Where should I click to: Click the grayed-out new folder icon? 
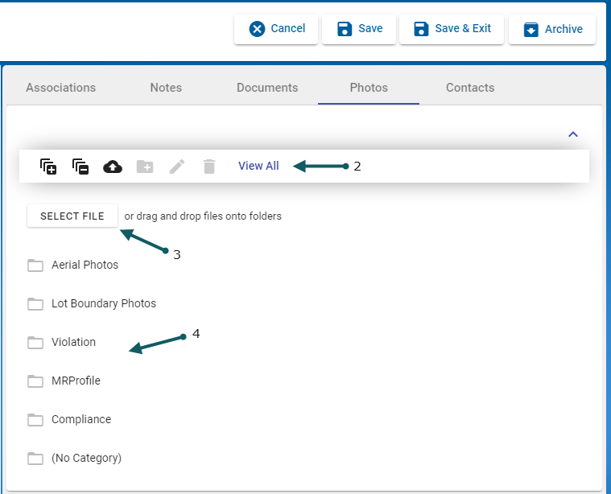click(145, 167)
